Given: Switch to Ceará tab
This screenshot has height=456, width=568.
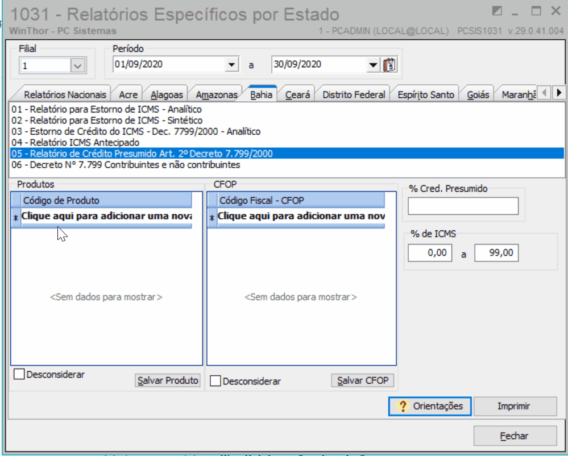Looking at the screenshot, I should tap(297, 95).
